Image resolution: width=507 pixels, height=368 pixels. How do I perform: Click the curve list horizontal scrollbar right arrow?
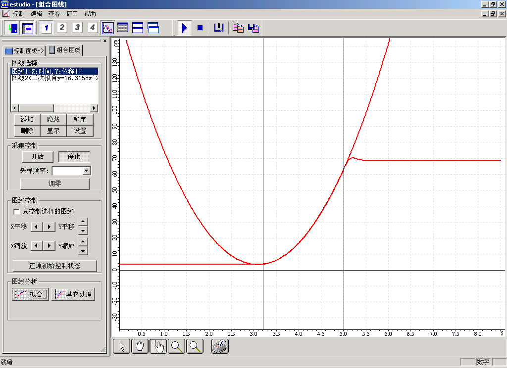(x=95, y=108)
